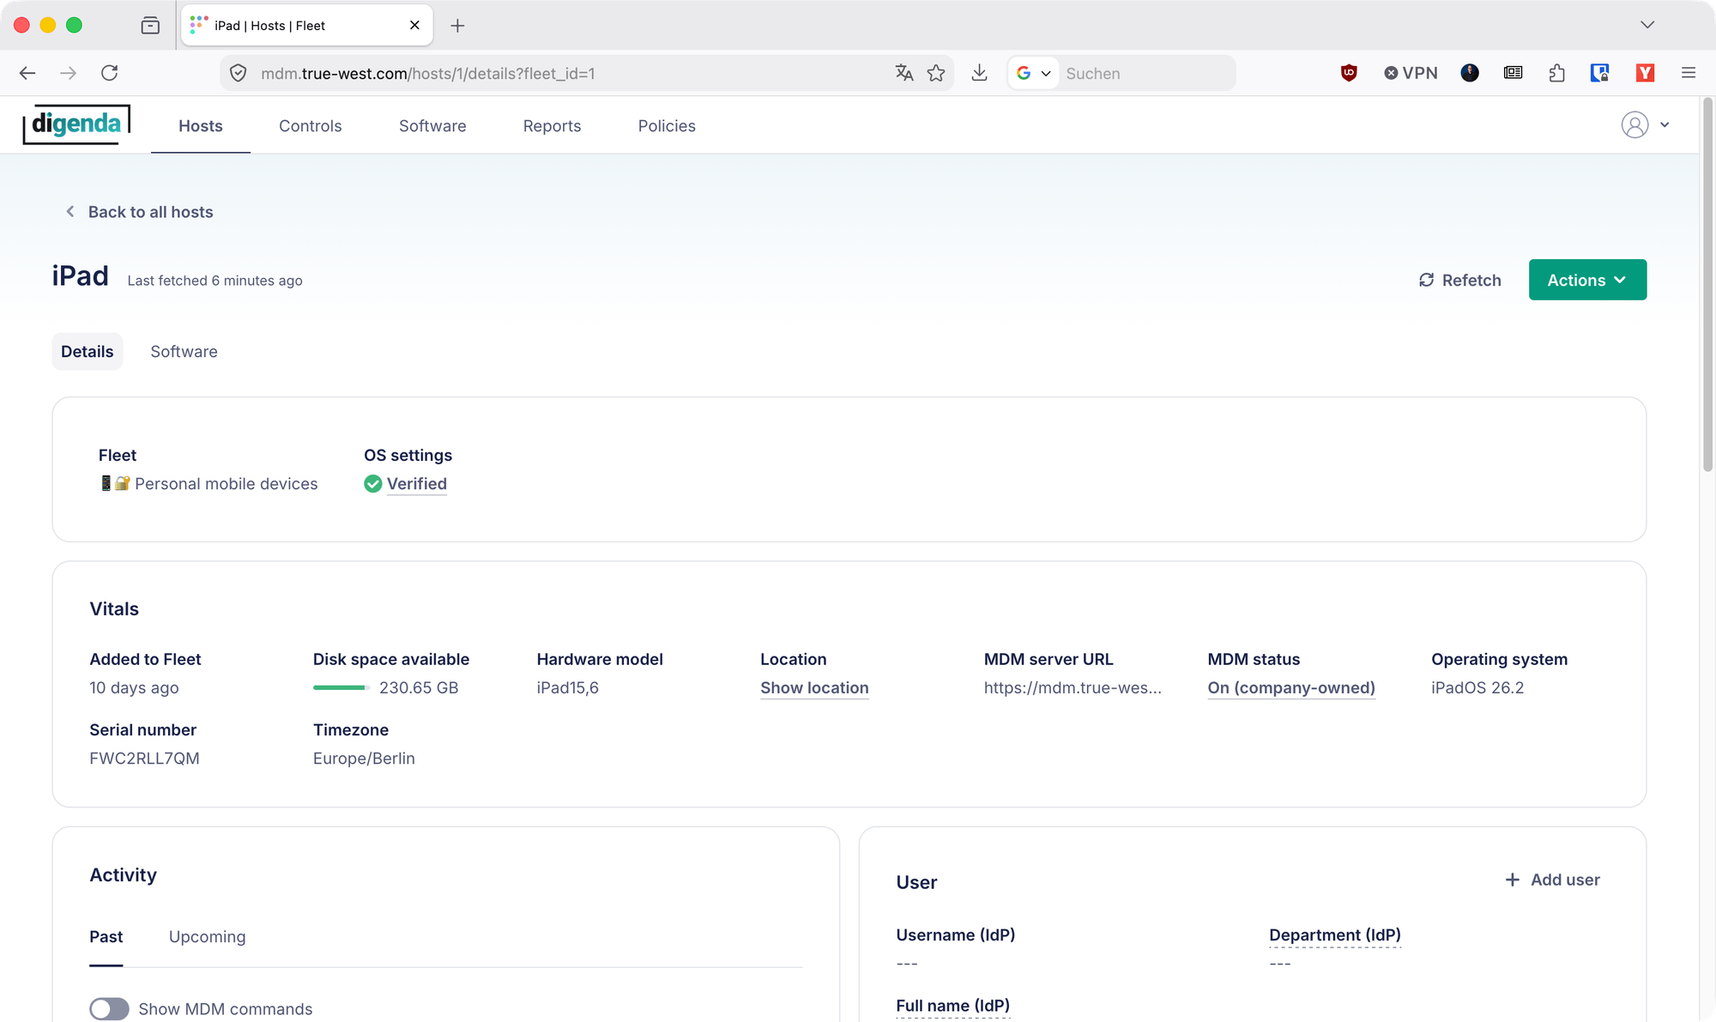1716x1022 pixels.
Task: Click the green Verified checkmark icon
Action: click(x=372, y=484)
